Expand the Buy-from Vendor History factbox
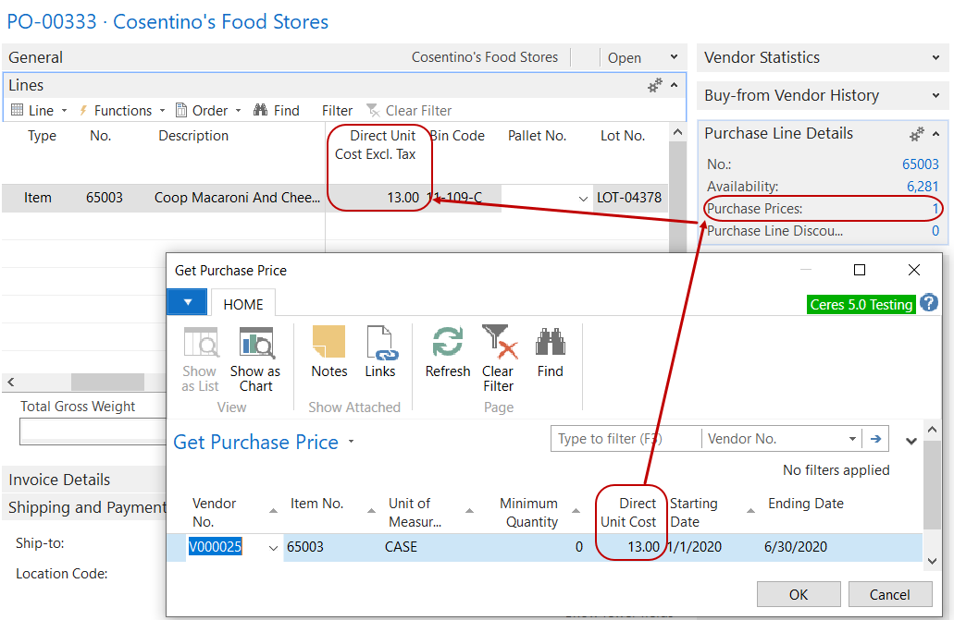The width and height of the screenshot is (954, 620). tap(936, 95)
